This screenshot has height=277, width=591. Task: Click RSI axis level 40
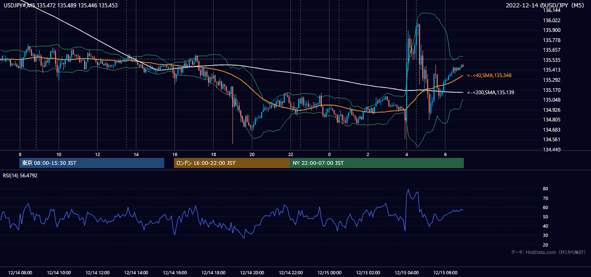tap(546, 226)
